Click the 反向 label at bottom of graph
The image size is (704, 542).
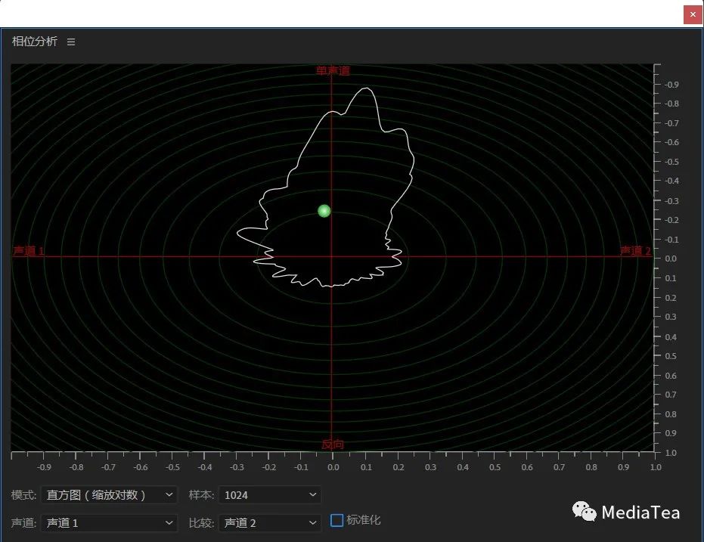(x=333, y=444)
